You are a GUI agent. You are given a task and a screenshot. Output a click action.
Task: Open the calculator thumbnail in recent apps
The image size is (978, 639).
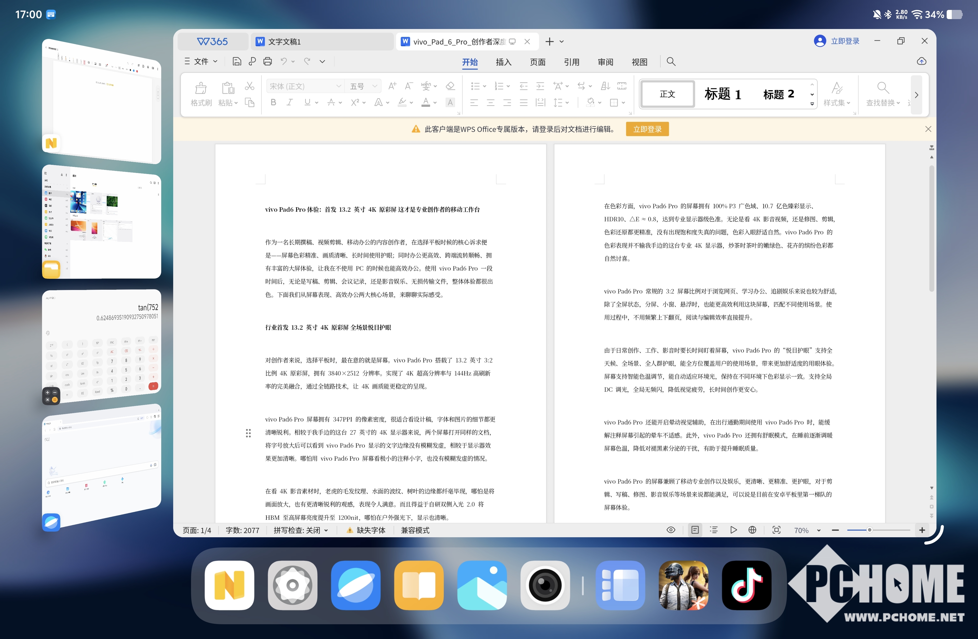click(x=102, y=345)
